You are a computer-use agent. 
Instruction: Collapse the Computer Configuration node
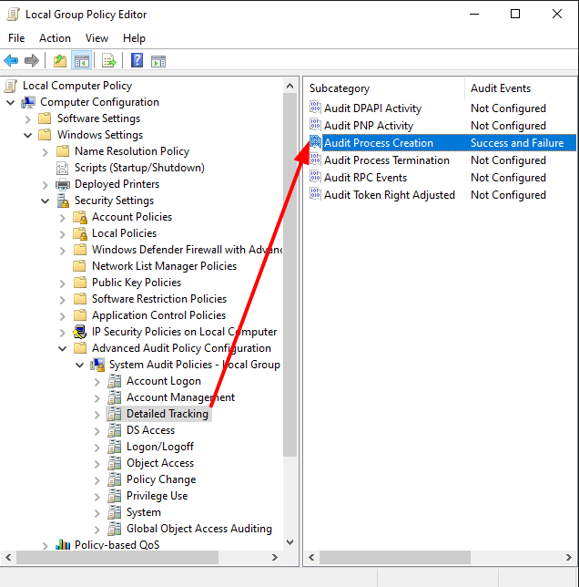tap(11, 102)
